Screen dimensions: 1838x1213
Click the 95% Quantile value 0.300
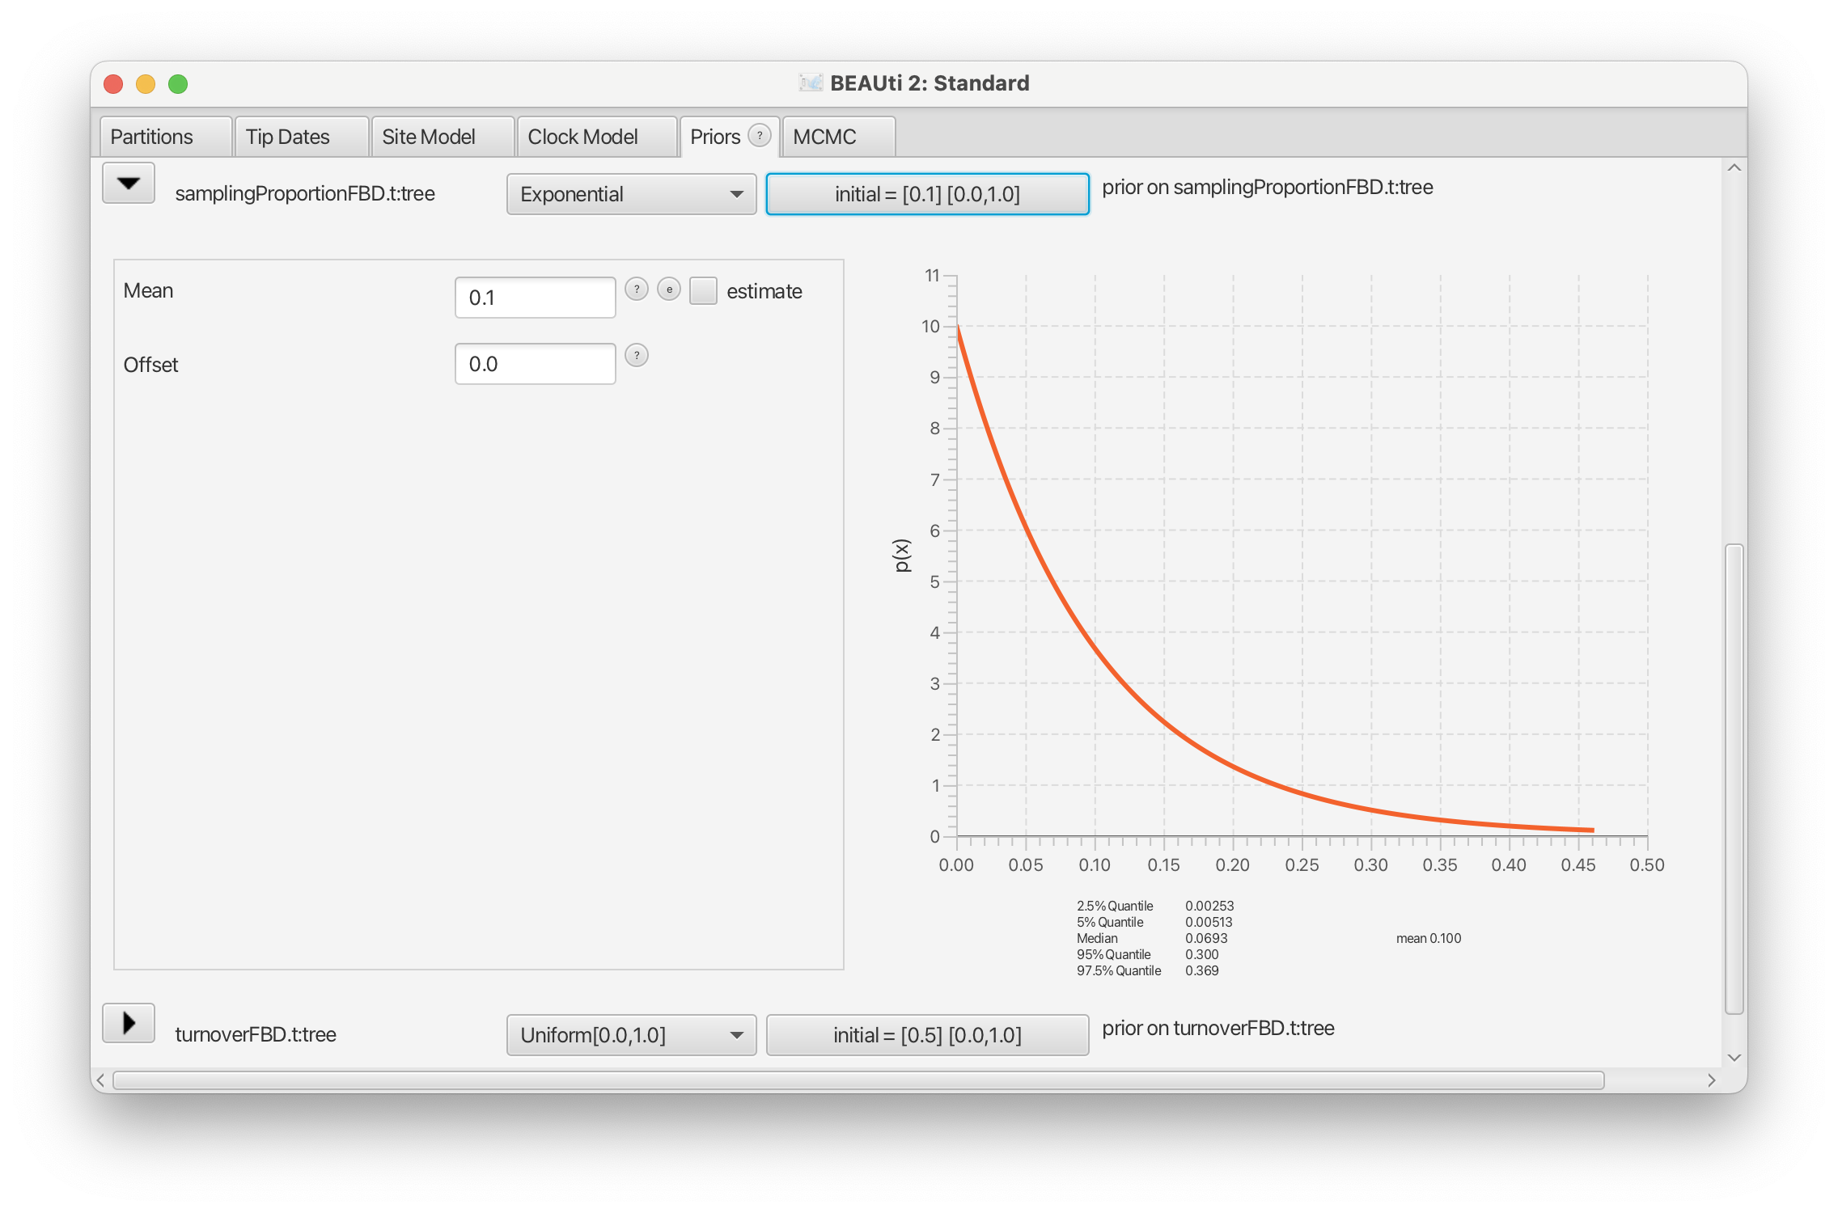tap(1202, 954)
